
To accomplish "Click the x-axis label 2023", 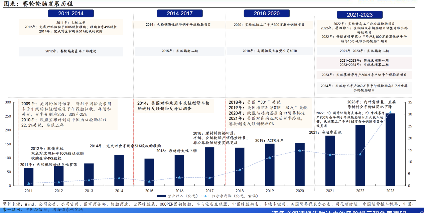I will click(390, 191).
